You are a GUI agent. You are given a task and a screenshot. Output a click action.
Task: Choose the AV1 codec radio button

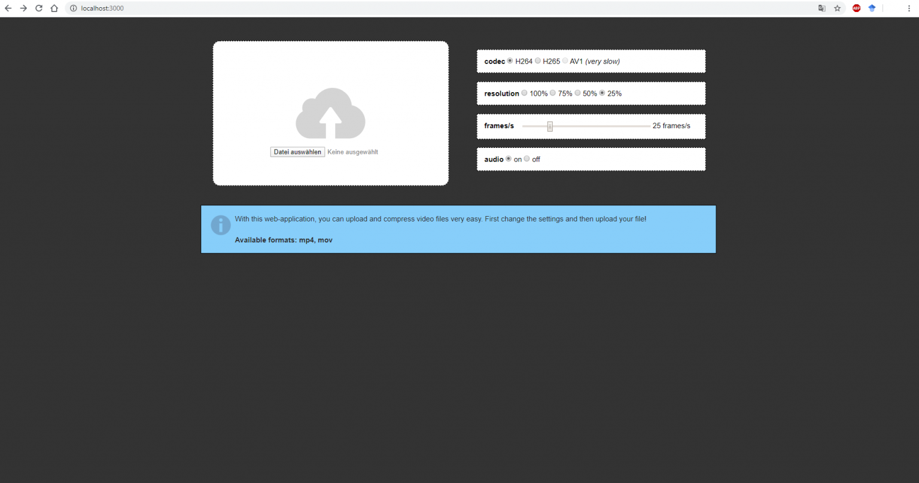(x=565, y=60)
